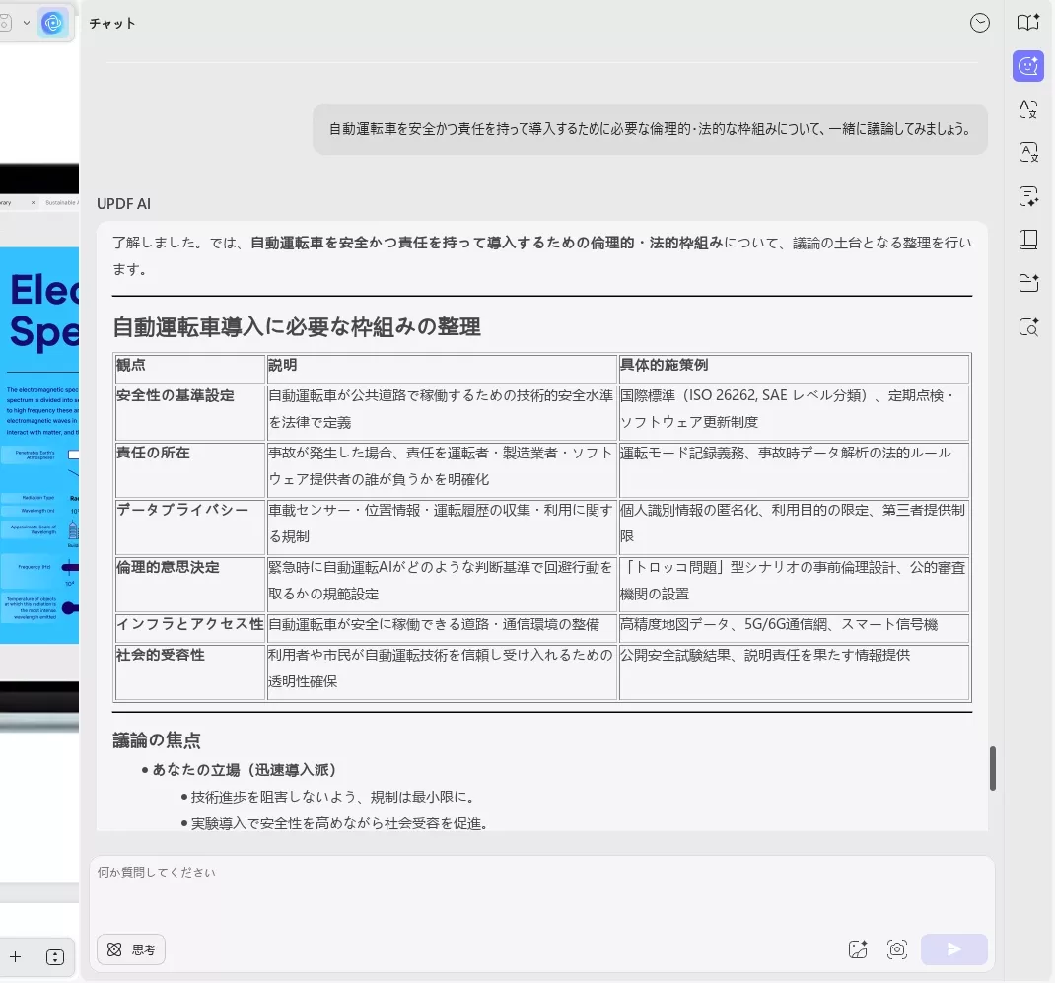Click the 議論の焦点 heading

[156, 740]
